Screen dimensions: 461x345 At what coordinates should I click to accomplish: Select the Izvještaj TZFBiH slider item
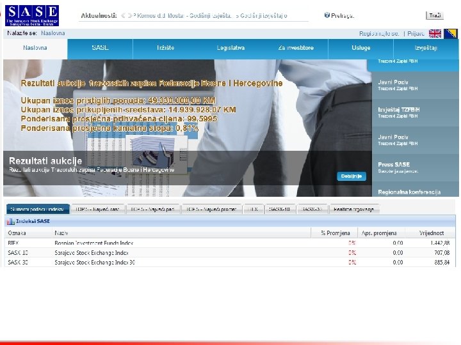click(x=415, y=112)
